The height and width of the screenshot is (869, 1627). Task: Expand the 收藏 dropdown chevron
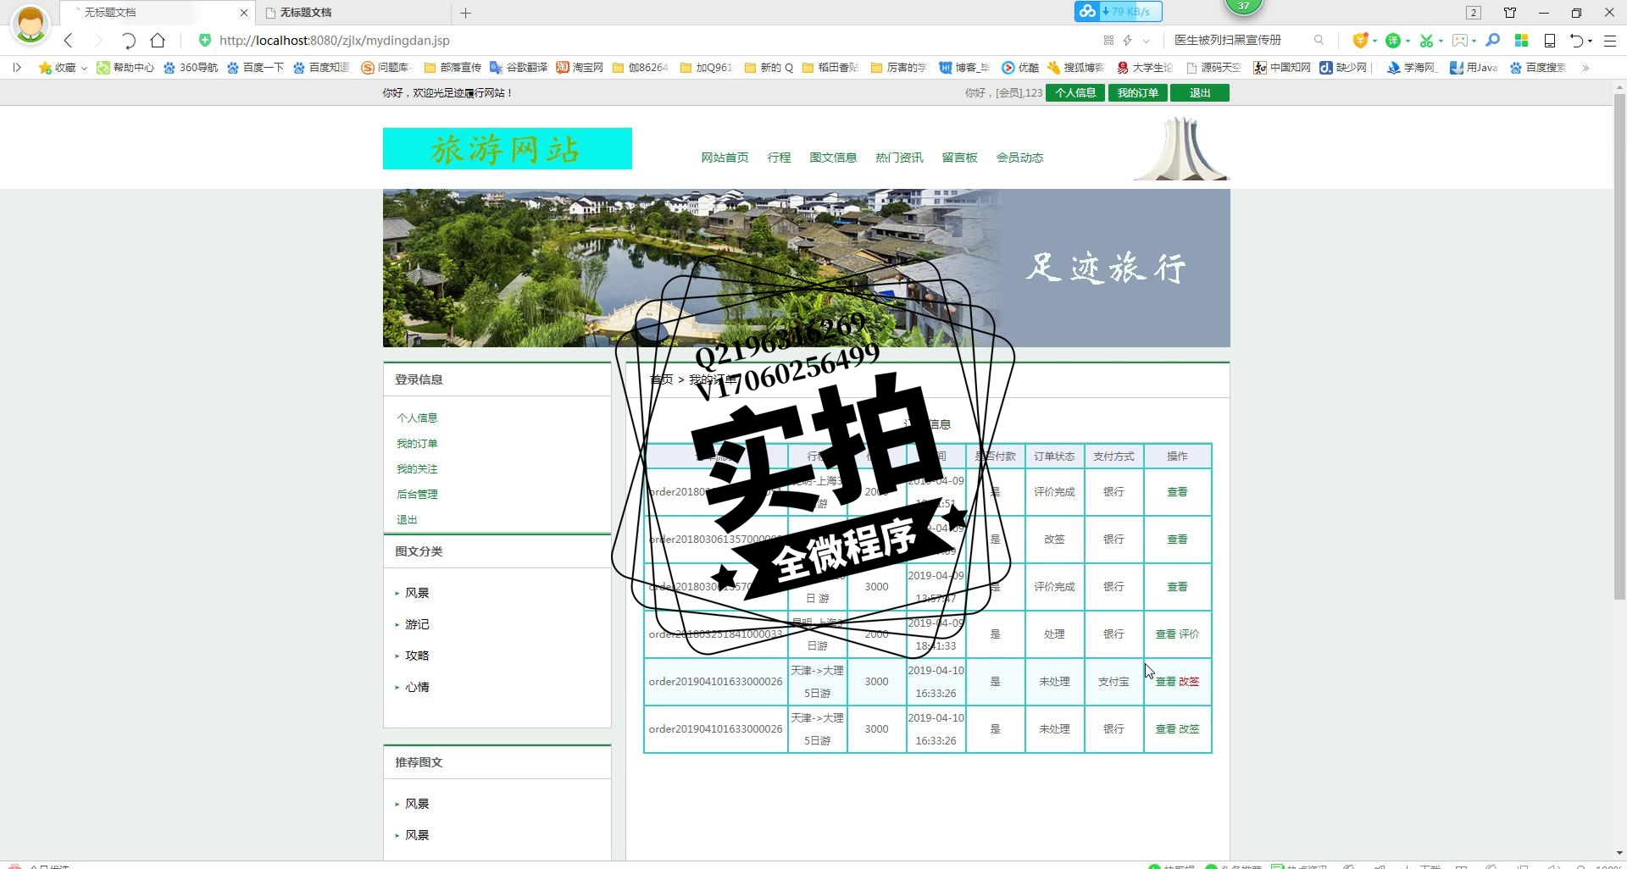click(84, 68)
